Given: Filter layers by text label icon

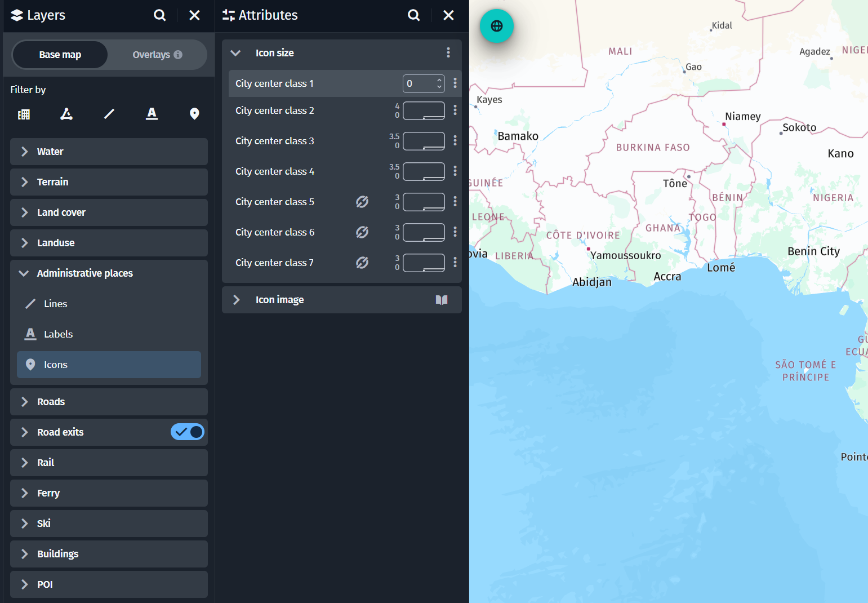Looking at the screenshot, I should click(152, 114).
